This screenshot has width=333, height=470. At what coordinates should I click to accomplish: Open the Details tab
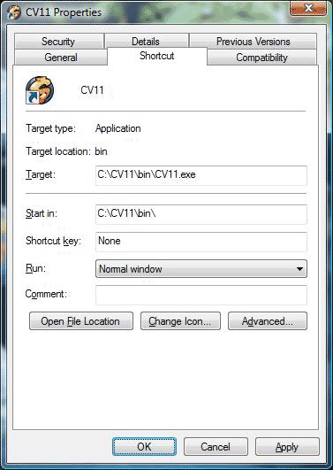click(x=147, y=41)
